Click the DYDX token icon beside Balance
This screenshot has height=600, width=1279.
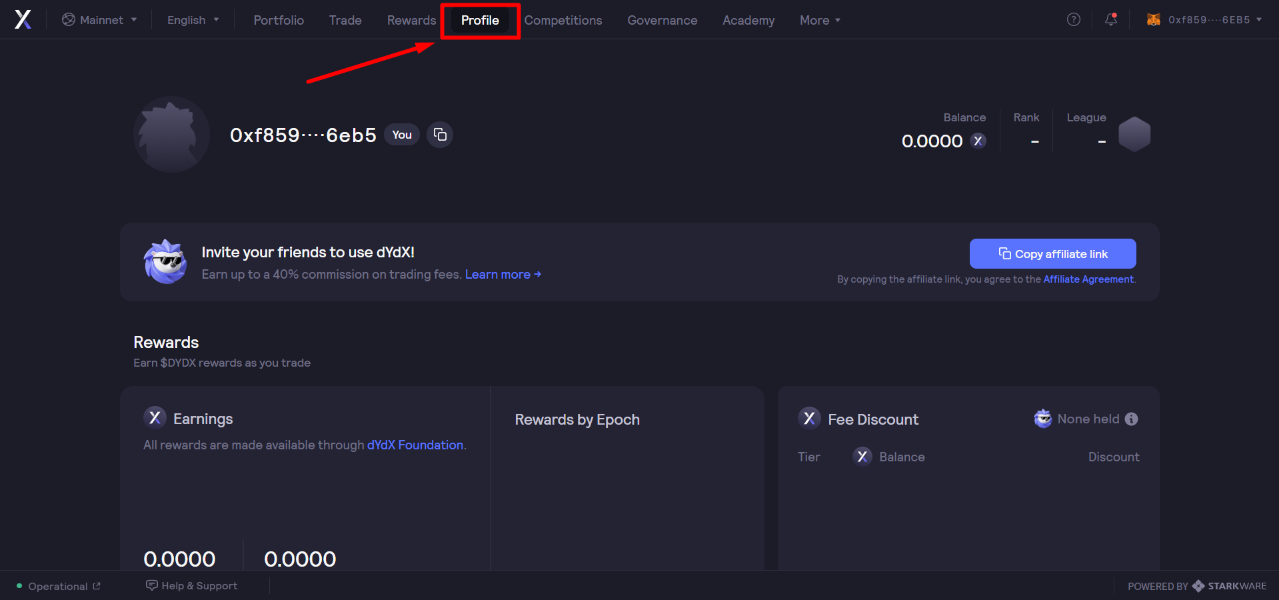click(x=978, y=141)
